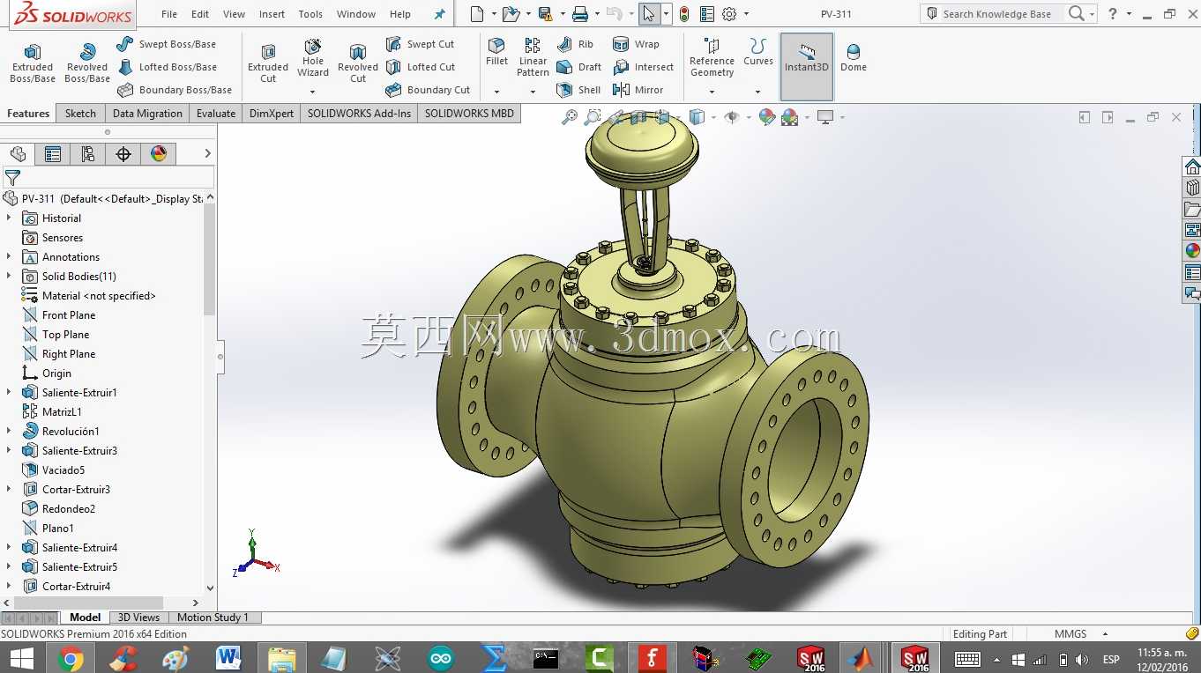Expand the Historial tree node
The image size is (1201, 673).
[9, 218]
